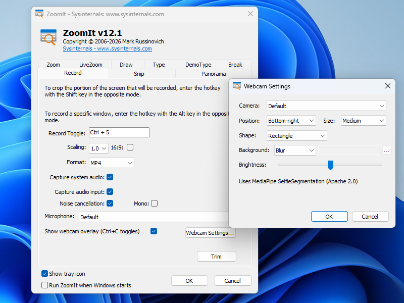Toggle the 16:9 checkbox

pyautogui.click(x=130, y=147)
